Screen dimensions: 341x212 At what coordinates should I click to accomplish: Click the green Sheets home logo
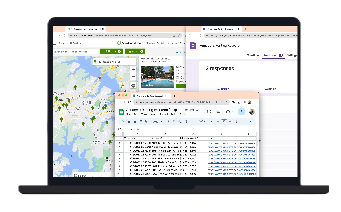coord(121,112)
